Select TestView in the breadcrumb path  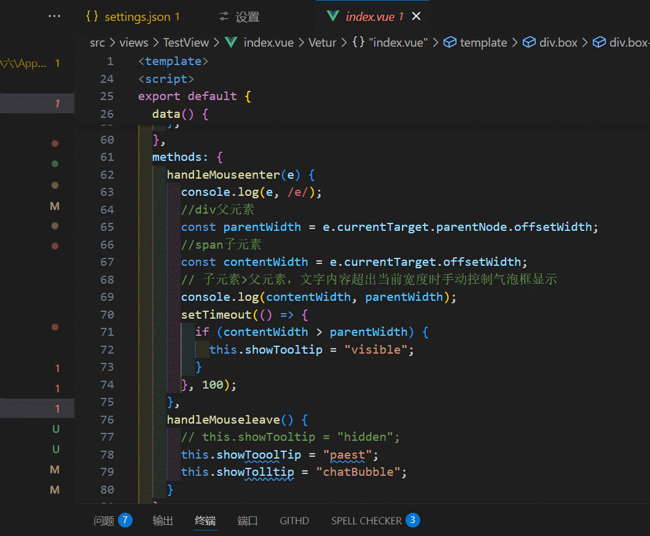[186, 42]
